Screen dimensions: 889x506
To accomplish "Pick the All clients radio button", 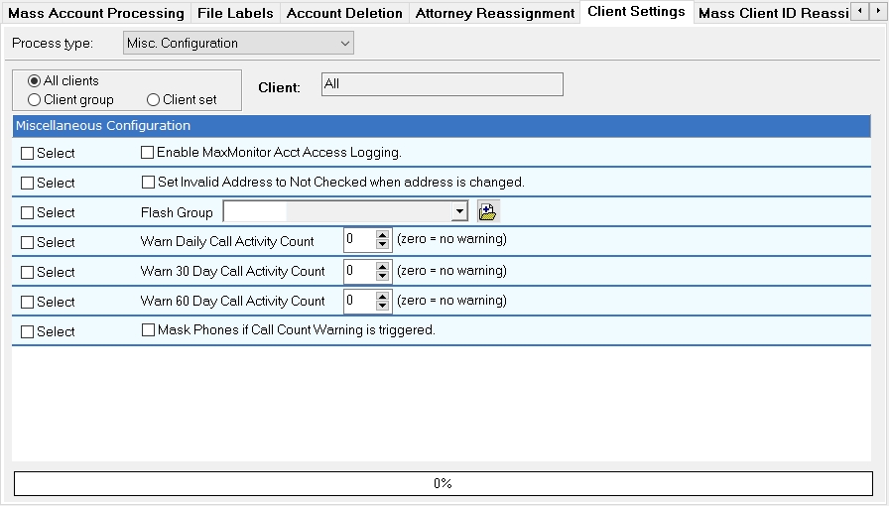I will [x=35, y=81].
